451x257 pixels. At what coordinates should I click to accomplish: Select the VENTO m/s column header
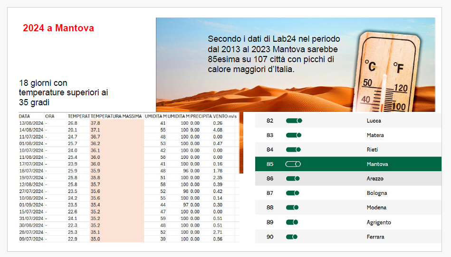(225, 116)
